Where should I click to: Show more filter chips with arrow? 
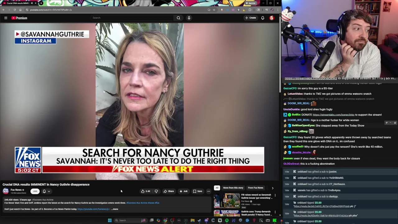(x=273, y=188)
